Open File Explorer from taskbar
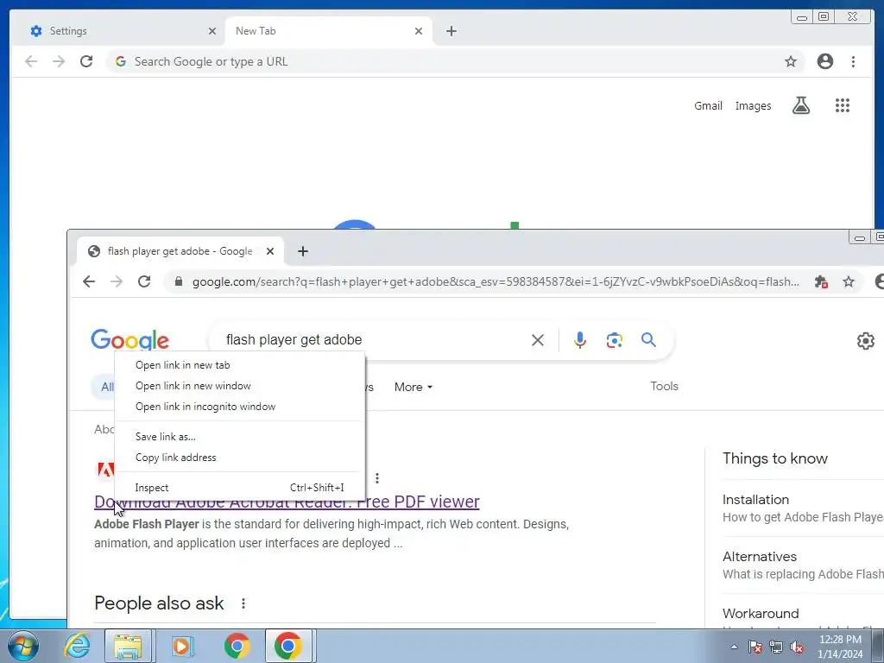 tap(128, 646)
